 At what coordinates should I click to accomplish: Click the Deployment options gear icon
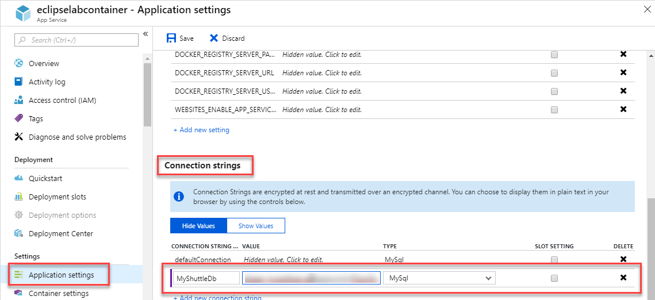pyautogui.click(x=19, y=215)
